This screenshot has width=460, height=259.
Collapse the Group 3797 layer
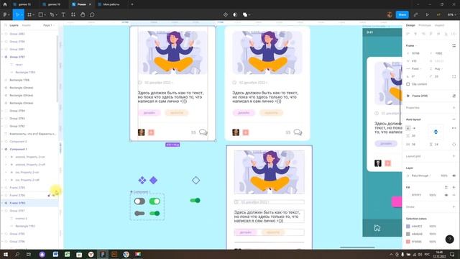tap(2, 57)
